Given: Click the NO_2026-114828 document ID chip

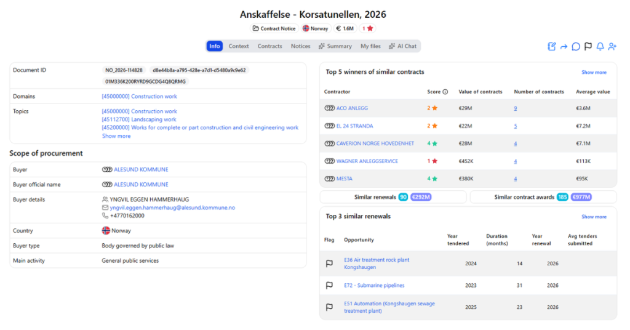Looking at the screenshot, I should pyautogui.click(x=124, y=70).
